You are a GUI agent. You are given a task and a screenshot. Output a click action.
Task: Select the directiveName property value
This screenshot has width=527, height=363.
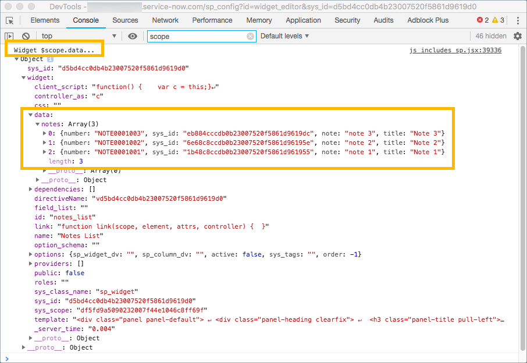pos(159,198)
